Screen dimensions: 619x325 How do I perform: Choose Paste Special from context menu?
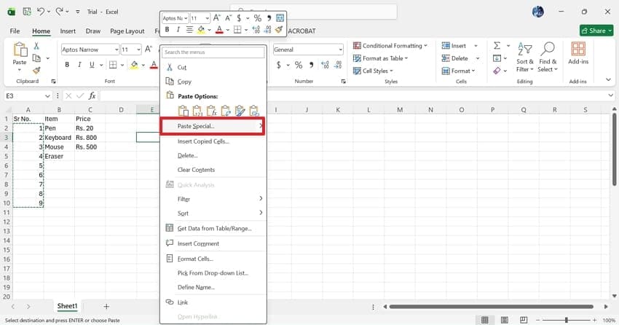213,126
